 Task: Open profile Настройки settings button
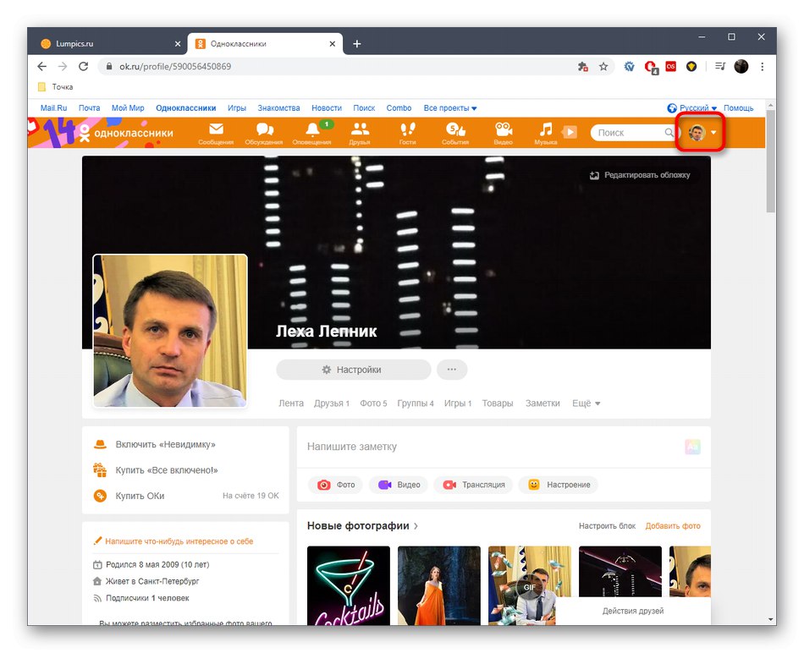tap(352, 370)
